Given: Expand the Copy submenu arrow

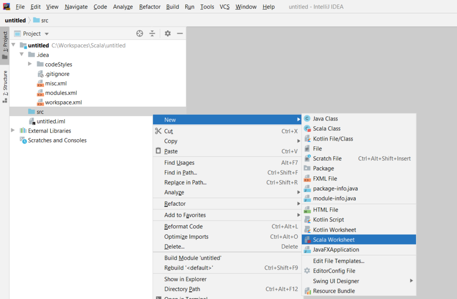Looking at the screenshot, I should coord(299,141).
